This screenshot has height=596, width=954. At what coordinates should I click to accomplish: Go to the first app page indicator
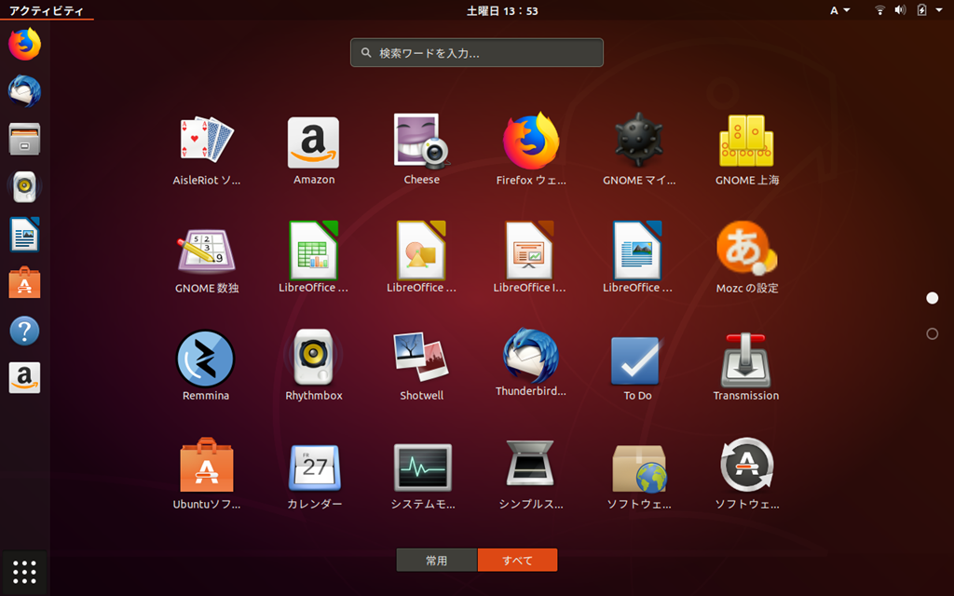(932, 298)
